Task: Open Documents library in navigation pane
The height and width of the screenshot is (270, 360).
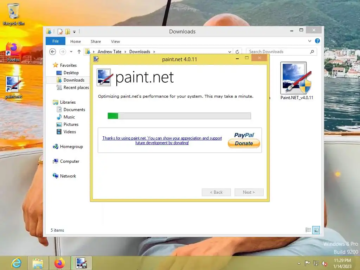Action: point(71,110)
